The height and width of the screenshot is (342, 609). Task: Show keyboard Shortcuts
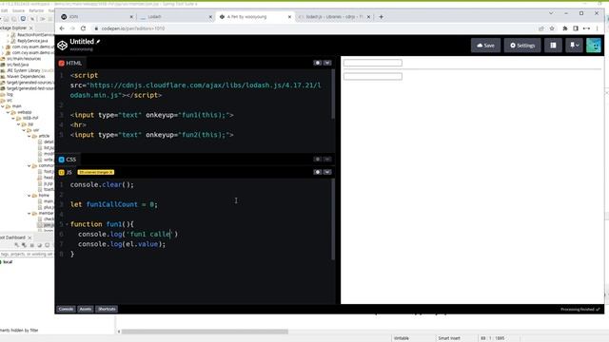[x=107, y=309]
